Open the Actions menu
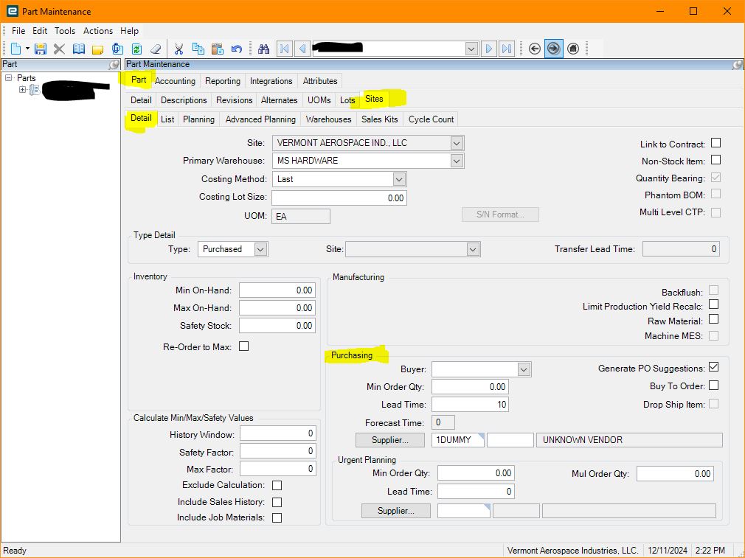The image size is (745, 558). [98, 31]
